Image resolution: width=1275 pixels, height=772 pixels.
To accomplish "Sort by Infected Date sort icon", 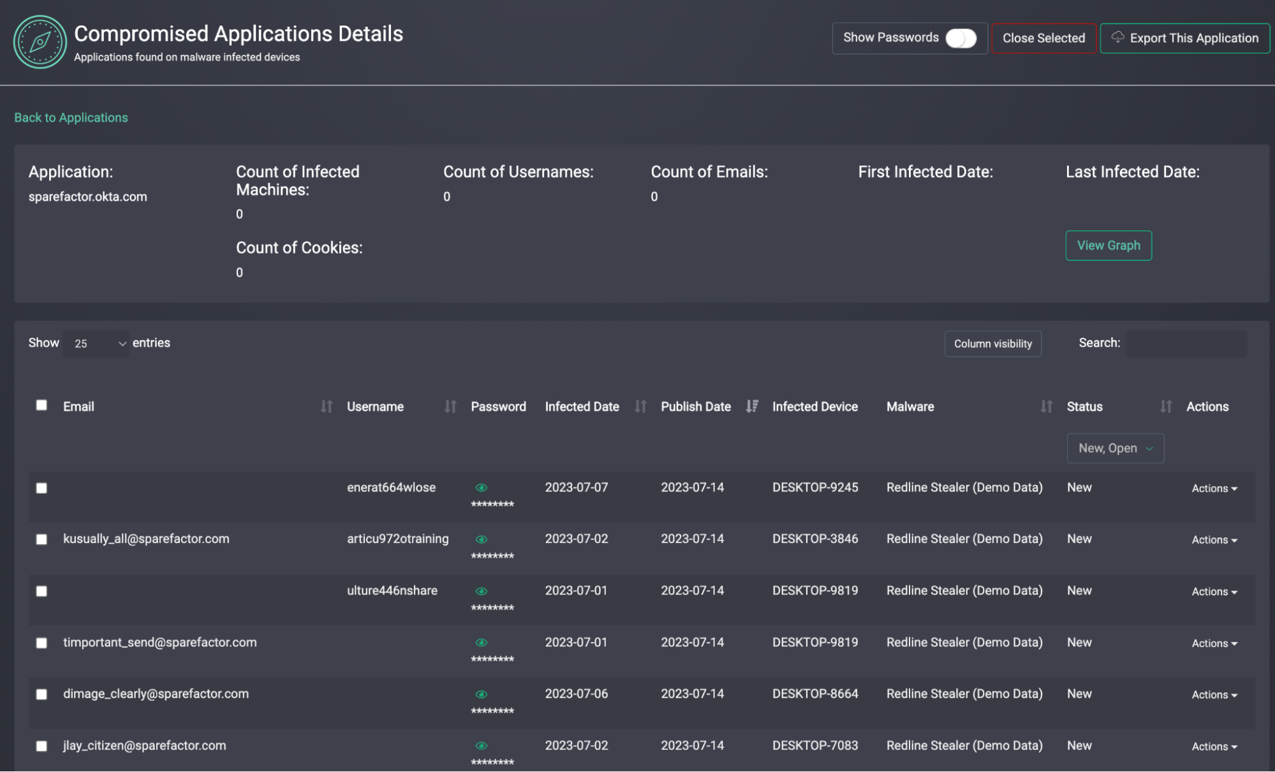I will [640, 406].
